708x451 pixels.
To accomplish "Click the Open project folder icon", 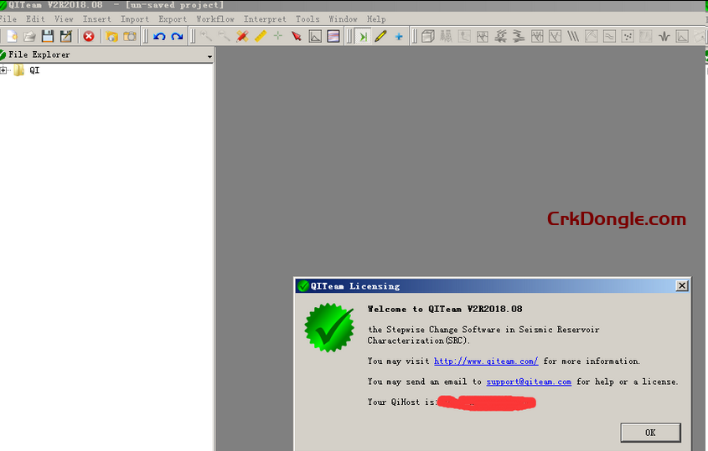I will coord(29,36).
